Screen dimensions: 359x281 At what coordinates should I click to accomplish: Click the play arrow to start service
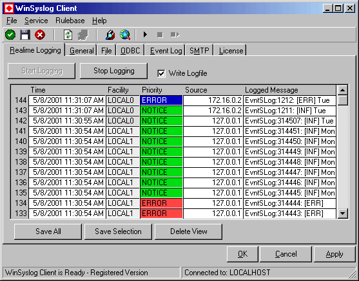145,35
